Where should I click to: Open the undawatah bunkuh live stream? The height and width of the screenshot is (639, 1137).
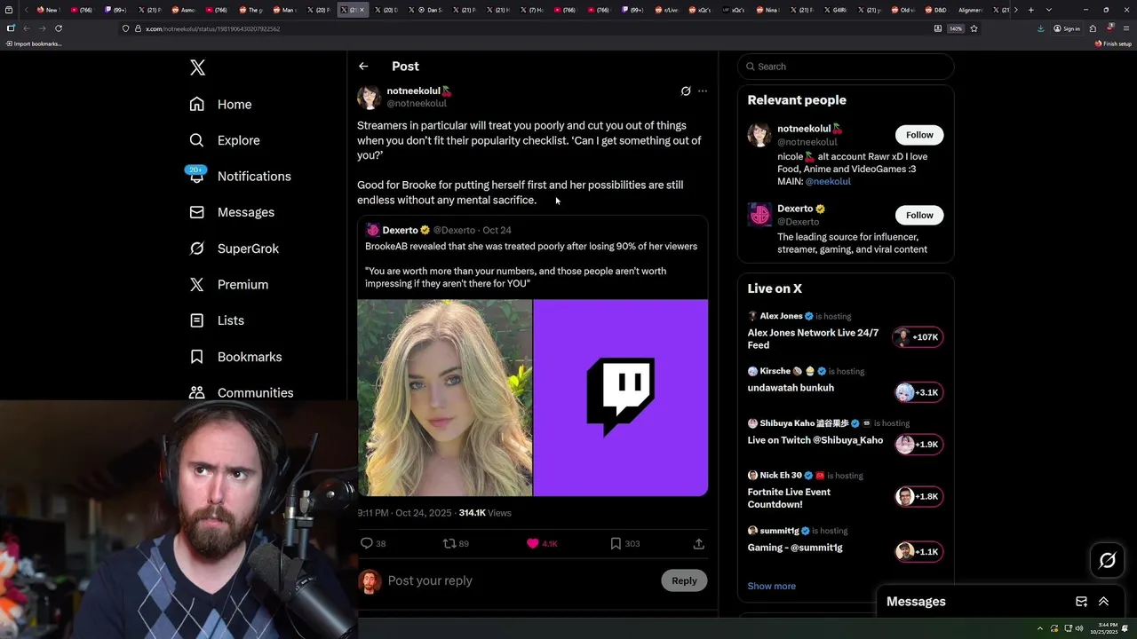(x=791, y=388)
